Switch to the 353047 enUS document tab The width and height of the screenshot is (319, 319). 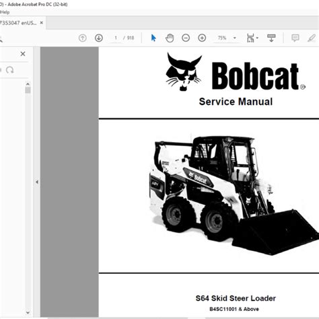(x=19, y=23)
